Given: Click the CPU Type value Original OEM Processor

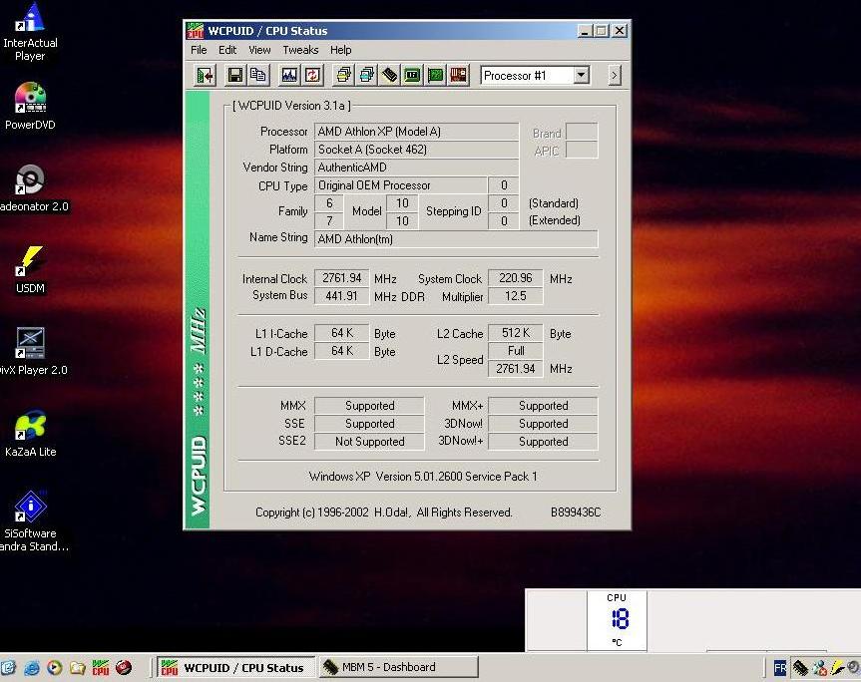Looking at the screenshot, I should [x=400, y=185].
